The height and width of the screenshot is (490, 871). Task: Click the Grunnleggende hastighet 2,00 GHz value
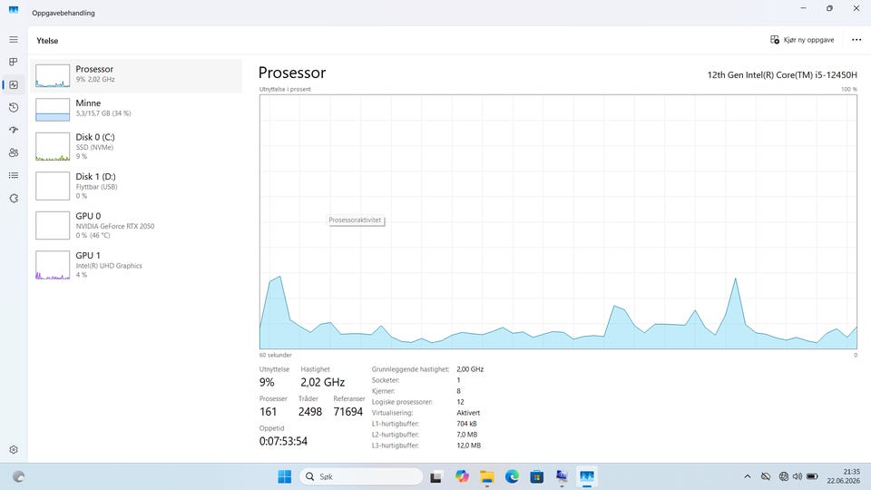(470, 369)
